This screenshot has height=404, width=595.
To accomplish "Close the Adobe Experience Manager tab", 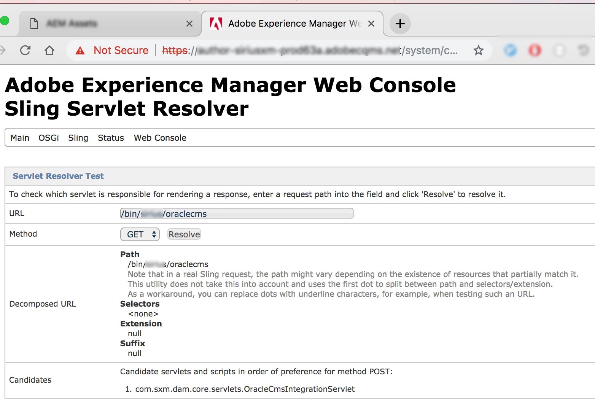I will (x=371, y=24).
